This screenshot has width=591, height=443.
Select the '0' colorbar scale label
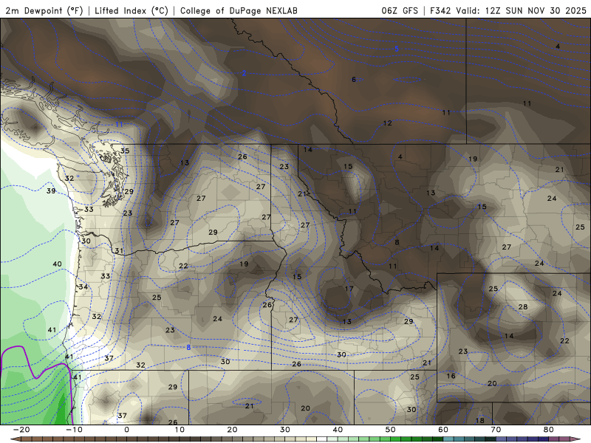click(126, 430)
